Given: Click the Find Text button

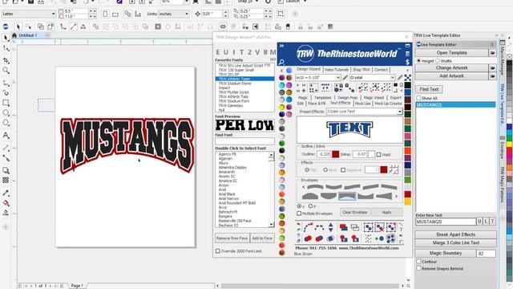Looking at the screenshot, I should (x=429, y=89).
